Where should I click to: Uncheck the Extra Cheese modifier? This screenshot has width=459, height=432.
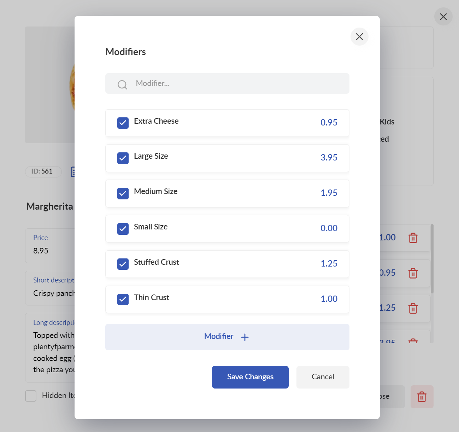coord(123,123)
